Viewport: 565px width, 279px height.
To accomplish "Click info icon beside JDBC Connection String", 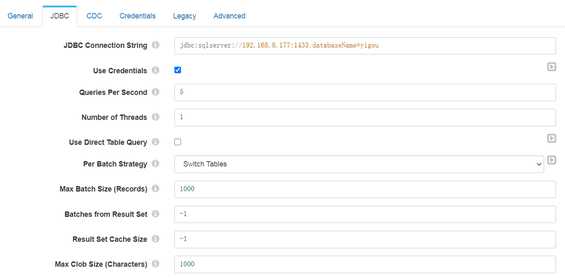I will point(155,45).
